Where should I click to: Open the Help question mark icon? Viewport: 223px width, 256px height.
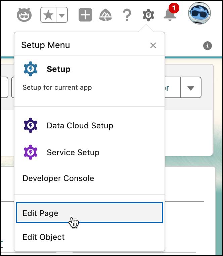pos(127,15)
